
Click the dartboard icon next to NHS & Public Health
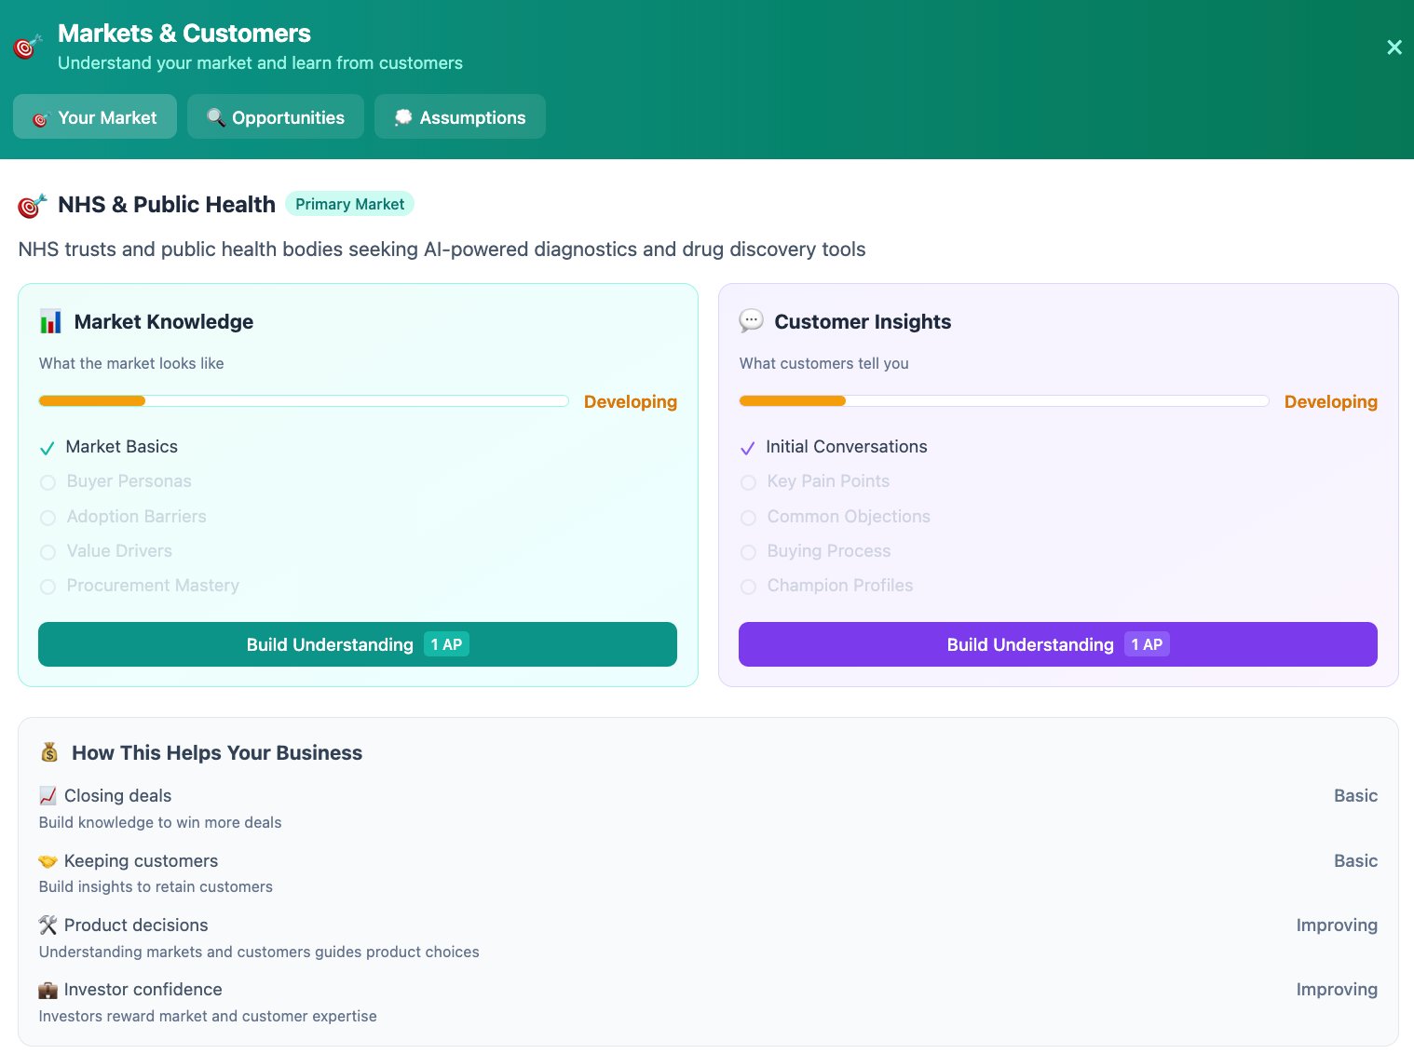pos(32,206)
